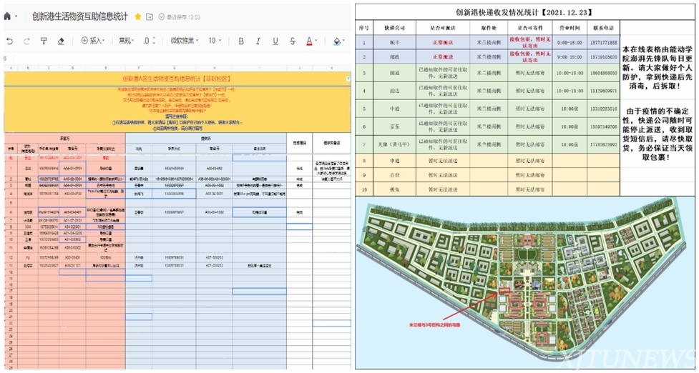The width and height of the screenshot is (699, 373).
Task: Click the 极兔 courier cell
Action: coord(394,188)
